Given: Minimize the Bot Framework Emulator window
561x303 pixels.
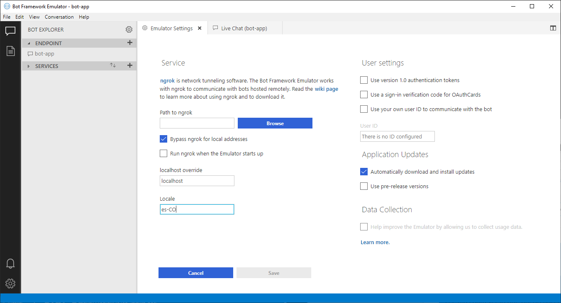Looking at the screenshot, I should (x=514, y=6).
